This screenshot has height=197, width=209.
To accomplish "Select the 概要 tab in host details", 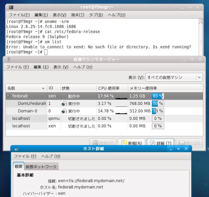I will click(18, 166).
